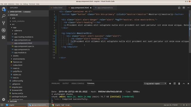The image size is (191, 107).
Task: Click the clock date in system tray
Action: tap(170, 105)
